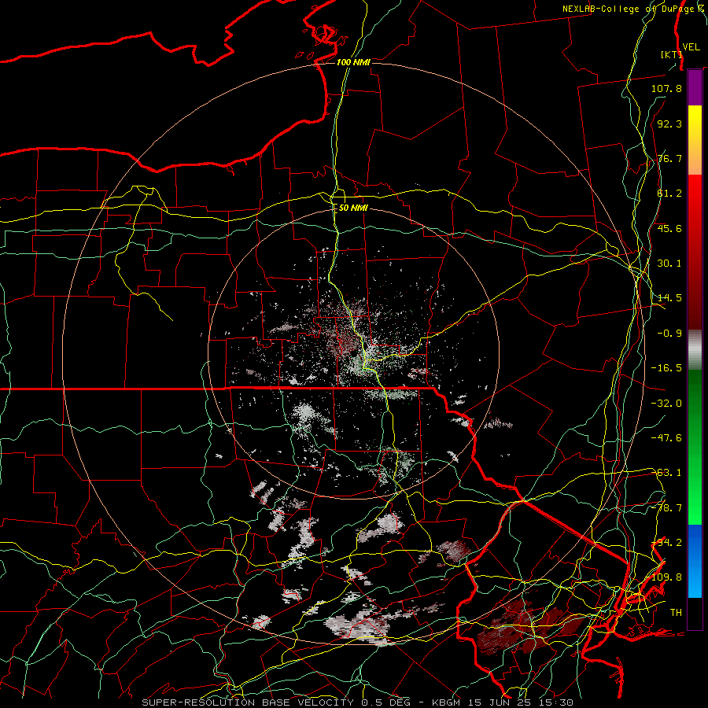This screenshot has height=708, width=708.
Task: Click the TH legend label
Action: 676,613
